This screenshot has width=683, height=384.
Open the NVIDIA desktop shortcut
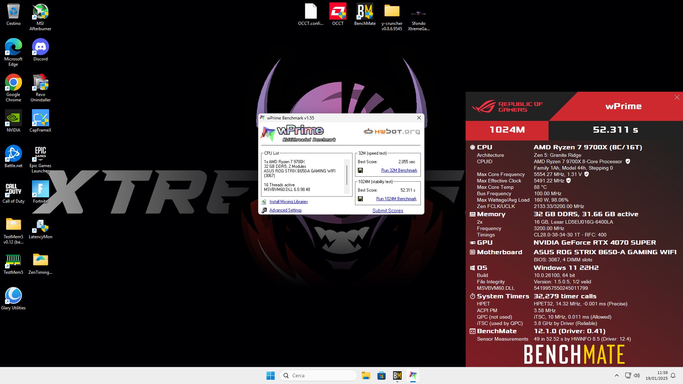coord(13,121)
